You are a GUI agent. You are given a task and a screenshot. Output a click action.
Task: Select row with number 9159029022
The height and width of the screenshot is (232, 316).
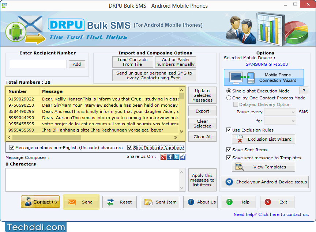pyautogui.click(x=93, y=99)
